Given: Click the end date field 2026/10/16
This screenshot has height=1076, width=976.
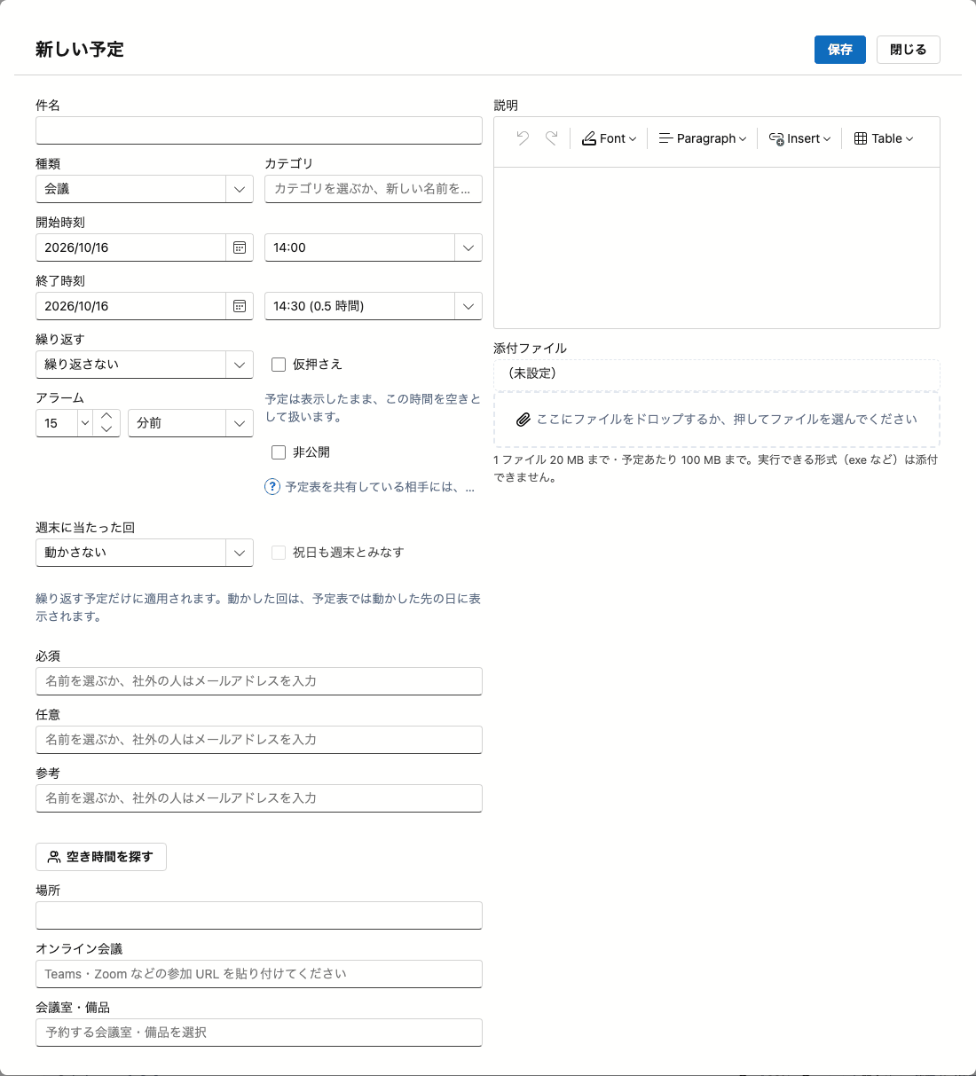Looking at the screenshot, I should point(130,306).
